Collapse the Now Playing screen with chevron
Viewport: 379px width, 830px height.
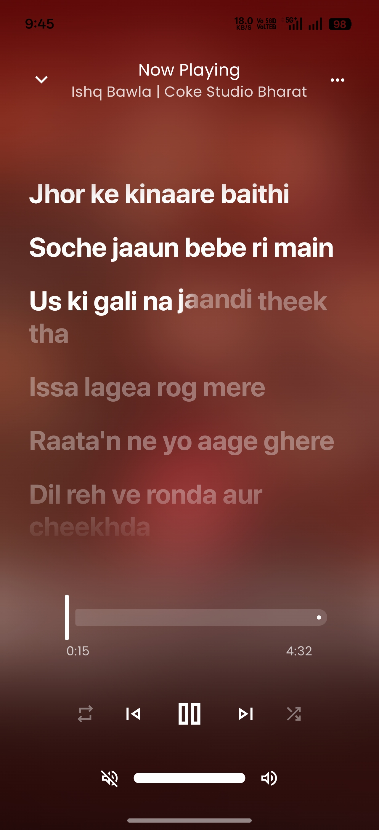[41, 79]
